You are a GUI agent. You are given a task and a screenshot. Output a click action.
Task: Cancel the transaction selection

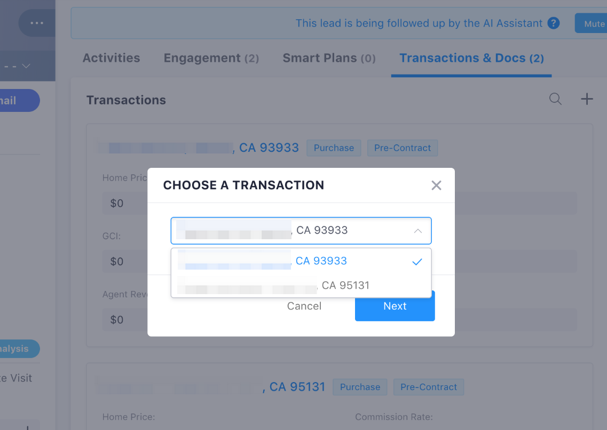pyautogui.click(x=304, y=306)
